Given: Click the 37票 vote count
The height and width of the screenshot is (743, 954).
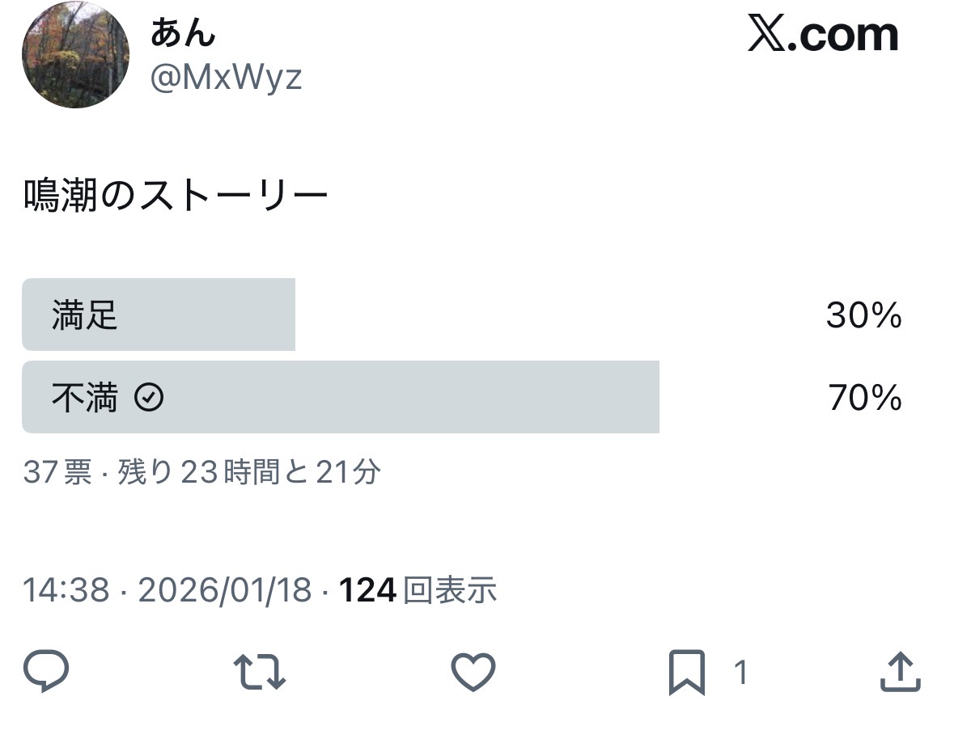Looking at the screenshot, I should (57, 472).
